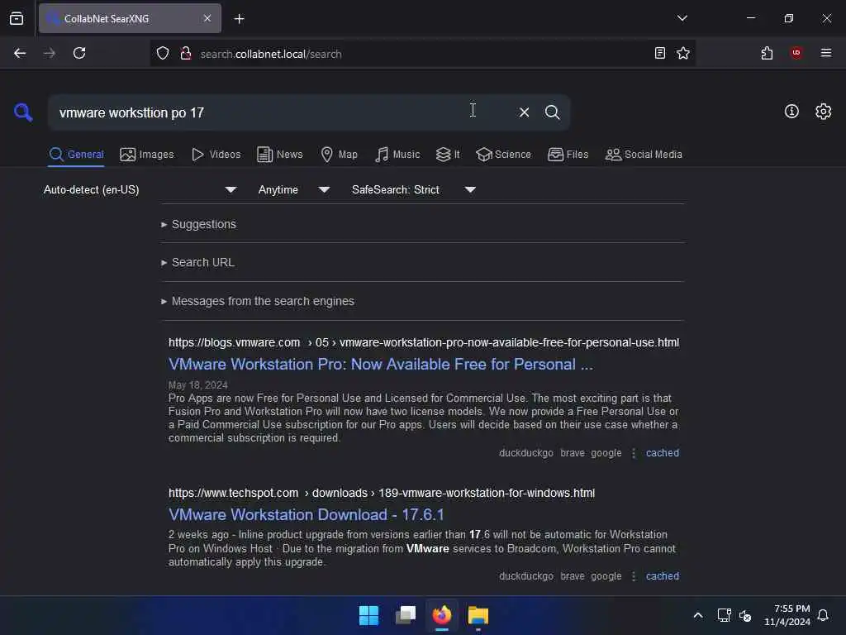This screenshot has width=846, height=635.
Task: Open Windows Start menu
Action: coord(369,615)
